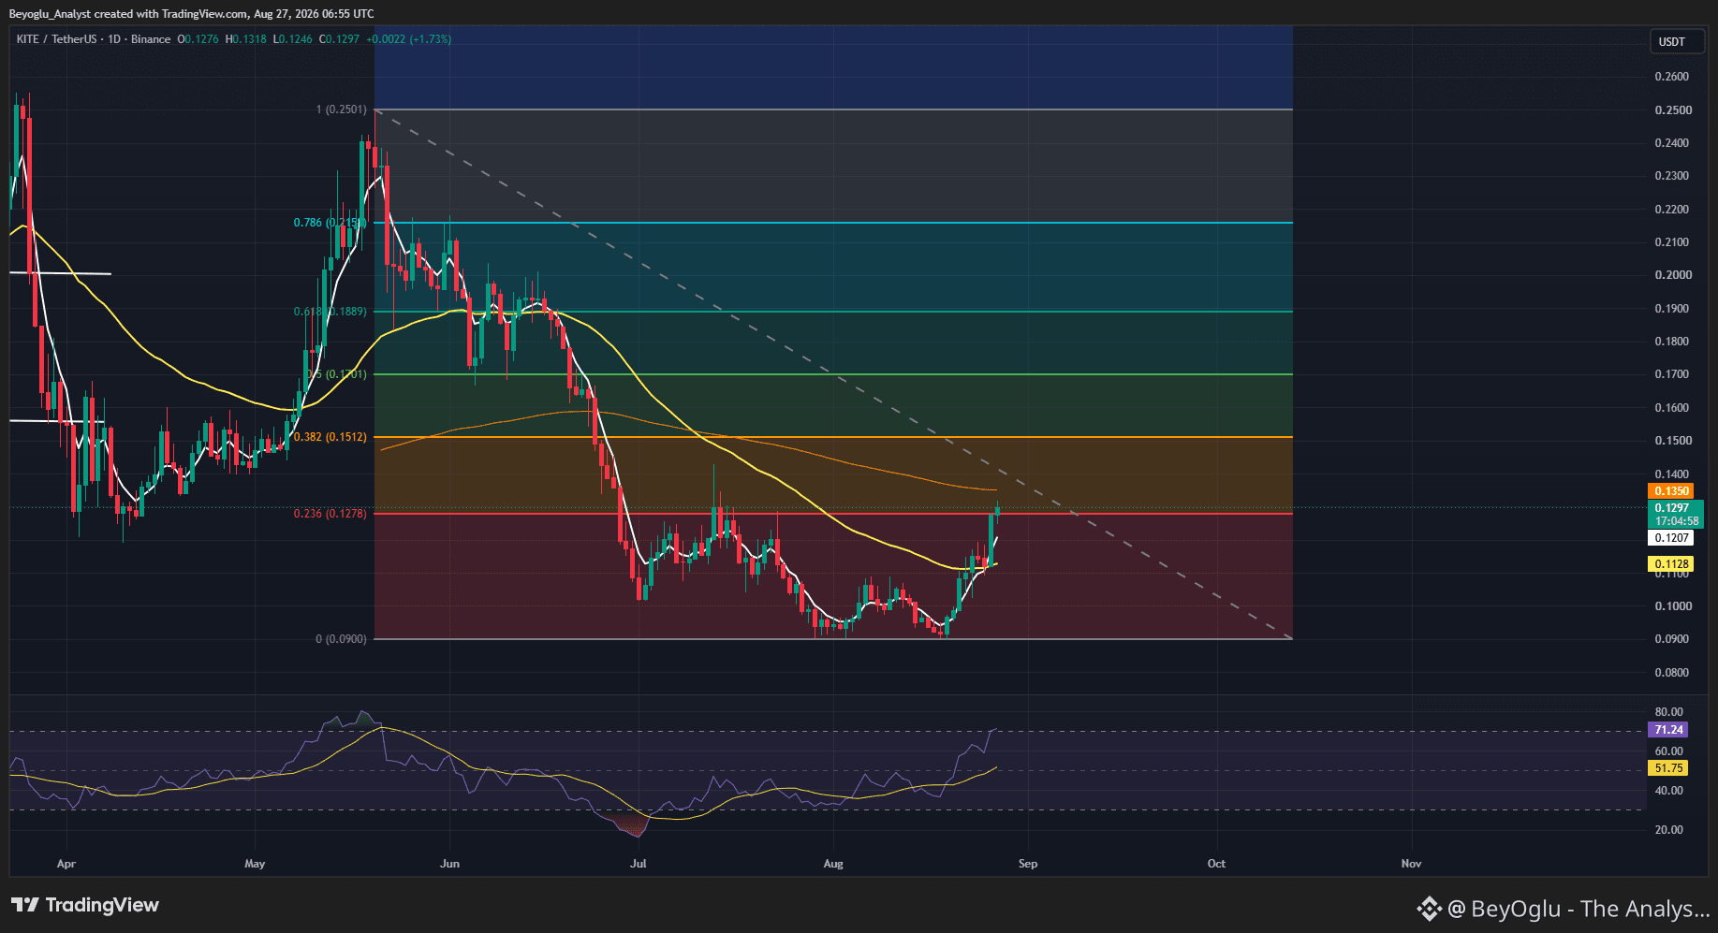Click the 0.2600 price axis label
Image resolution: width=1718 pixels, height=933 pixels.
[x=1672, y=77]
